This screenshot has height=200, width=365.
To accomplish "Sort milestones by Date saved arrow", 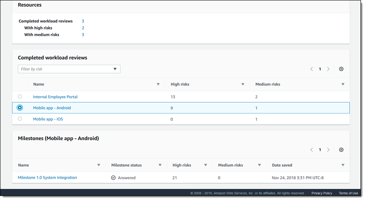I will pyautogui.click(x=343, y=165).
